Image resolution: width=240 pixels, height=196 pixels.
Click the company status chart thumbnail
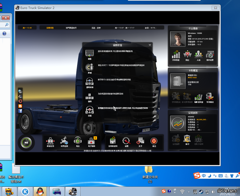[x=178, y=123]
